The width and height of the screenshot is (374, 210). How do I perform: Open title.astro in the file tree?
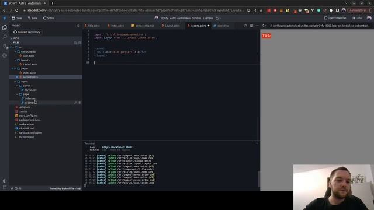tap(29, 56)
